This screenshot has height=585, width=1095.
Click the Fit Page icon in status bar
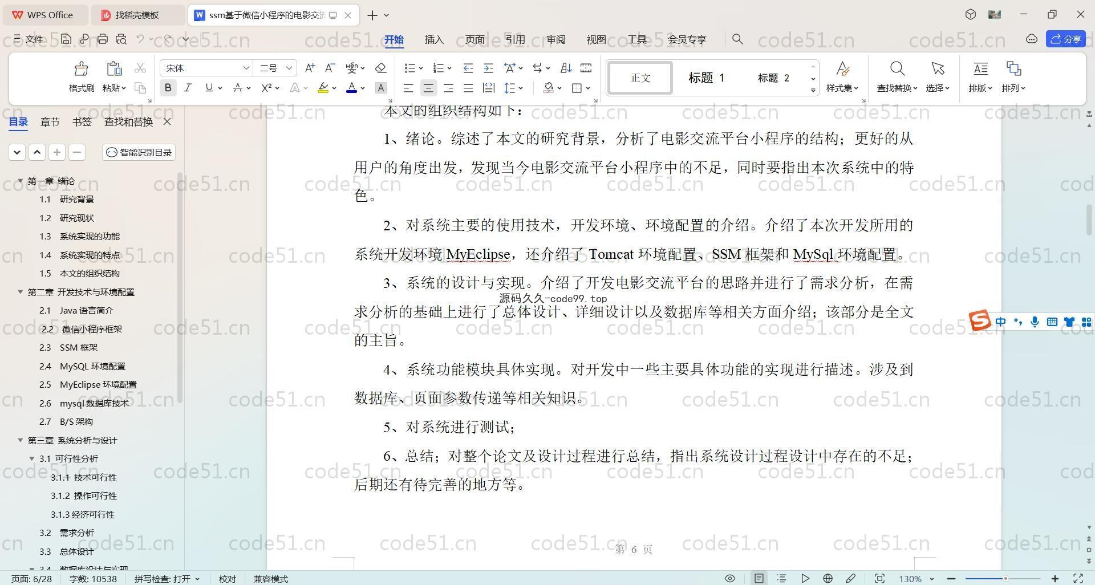pos(879,578)
